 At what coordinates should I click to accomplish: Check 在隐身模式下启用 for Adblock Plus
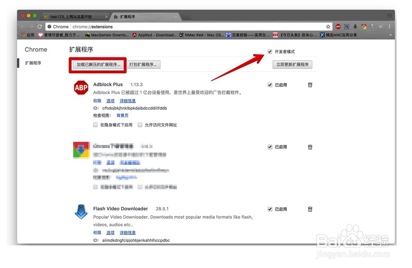pos(96,125)
